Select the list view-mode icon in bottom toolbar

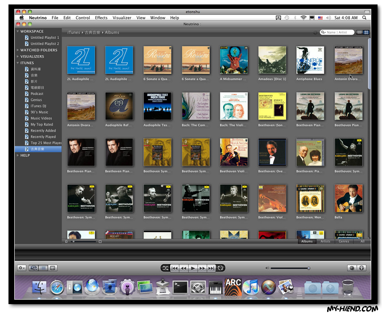pos(43,268)
